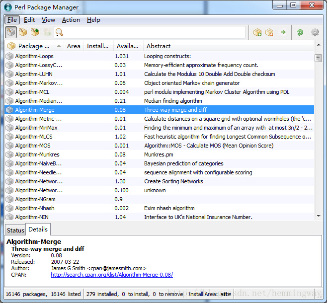
Task: Click the Algorithm-Loops package icon
Action: point(9,56)
